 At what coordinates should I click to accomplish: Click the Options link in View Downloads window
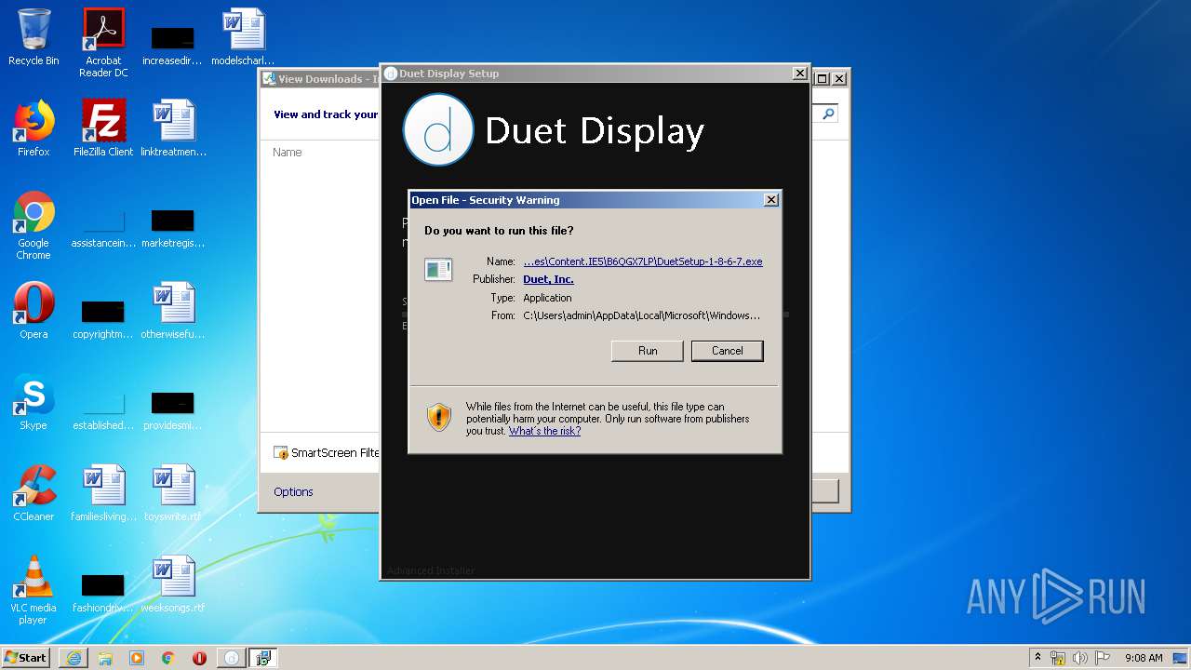tap(293, 491)
